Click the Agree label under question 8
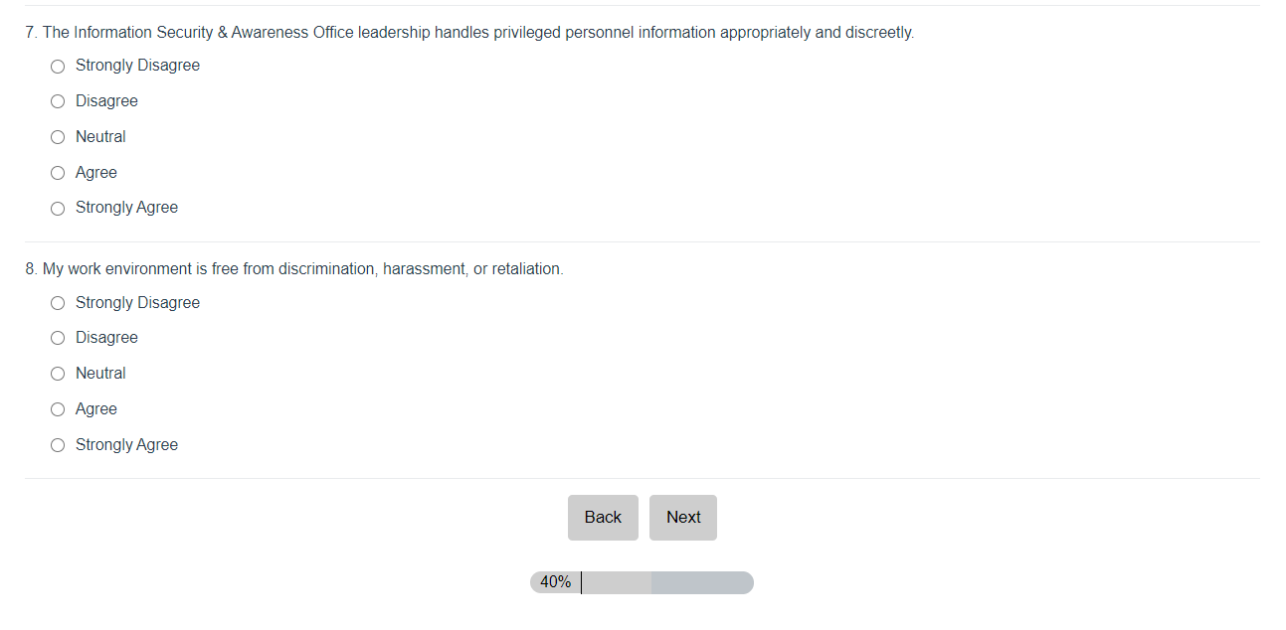 [x=96, y=409]
